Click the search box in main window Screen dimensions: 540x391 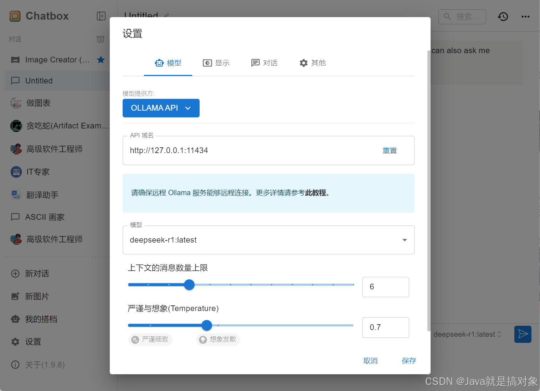[x=462, y=17]
